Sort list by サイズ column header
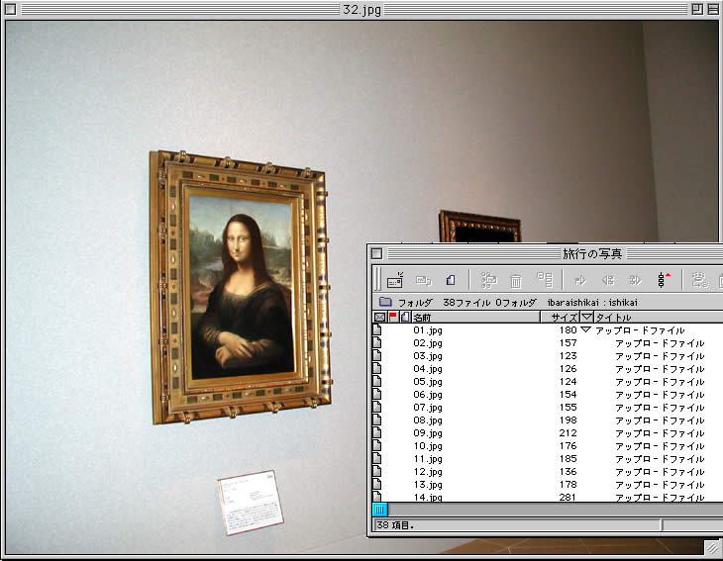The width and height of the screenshot is (723, 561). click(x=561, y=317)
